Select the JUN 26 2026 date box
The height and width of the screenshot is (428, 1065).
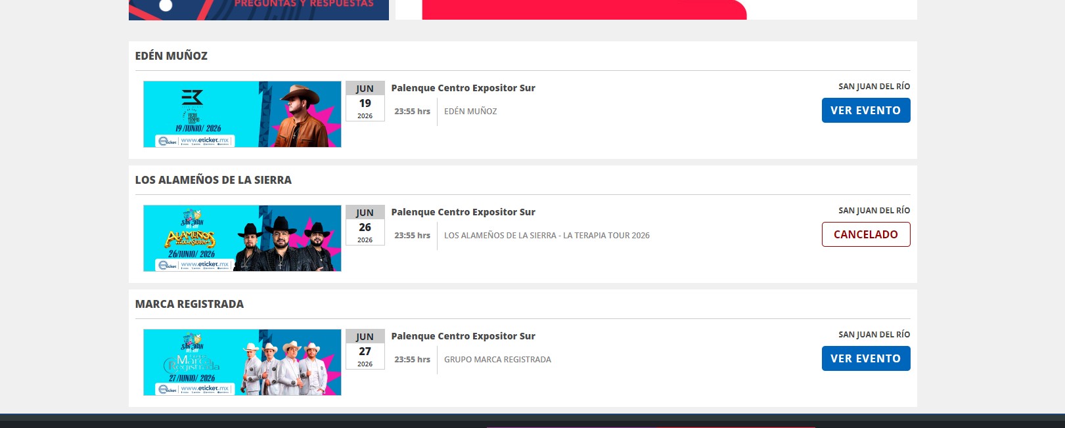[365, 226]
